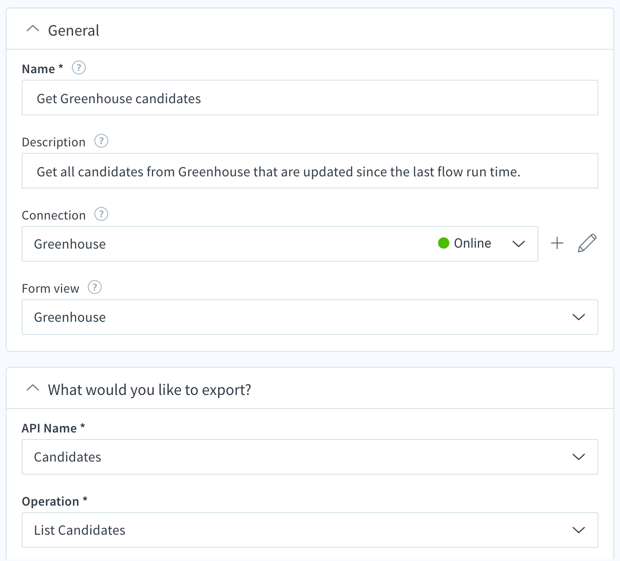The width and height of the screenshot is (620, 561).
Task: Open help for the Name field
Action: (x=79, y=68)
